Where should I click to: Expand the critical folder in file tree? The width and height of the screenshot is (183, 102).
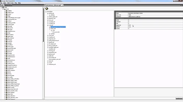[5, 21]
